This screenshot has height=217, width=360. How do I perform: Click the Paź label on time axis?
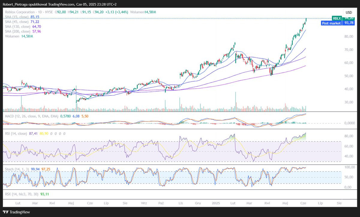(x=161, y=203)
